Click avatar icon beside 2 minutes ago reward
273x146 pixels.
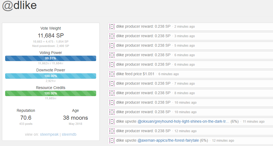click(112, 27)
